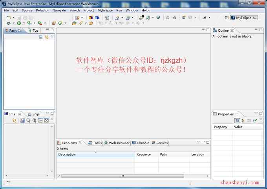Click Image Preview vertical scrollbar down arrow

click(x=52, y=171)
